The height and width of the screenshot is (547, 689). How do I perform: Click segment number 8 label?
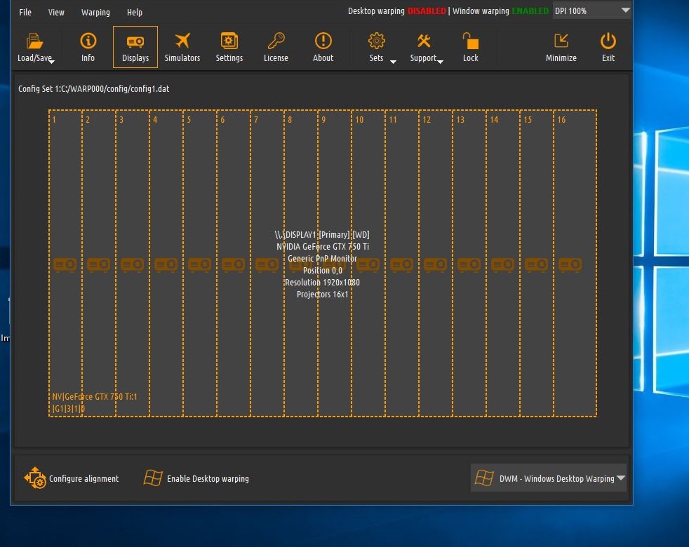click(290, 119)
